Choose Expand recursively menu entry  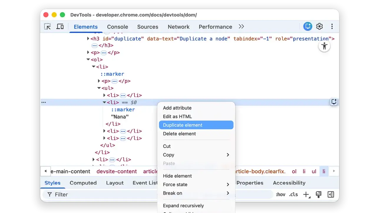196,206
